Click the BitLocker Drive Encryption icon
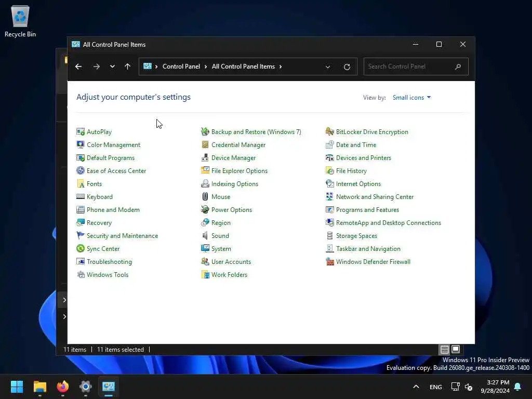This screenshot has height=399, width=532. [329, 131]
